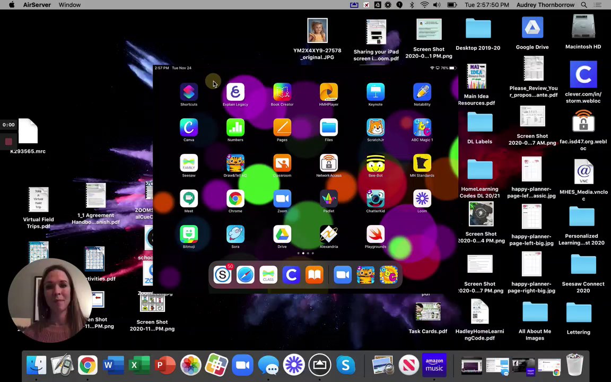Launch Zoom from iPad home screen grid
The image size is (611, 382).
[282, 199]
